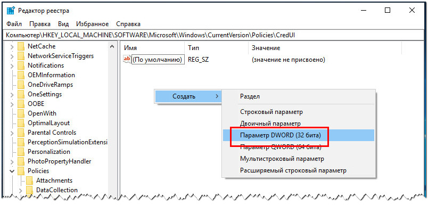Close the Registry Editor window
Screen dimensions: 428x205
pyautogui.click(x=412, y=10)
